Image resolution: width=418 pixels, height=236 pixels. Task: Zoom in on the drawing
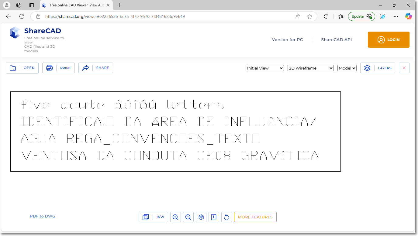pyautogui.click(x=175, y=217)
